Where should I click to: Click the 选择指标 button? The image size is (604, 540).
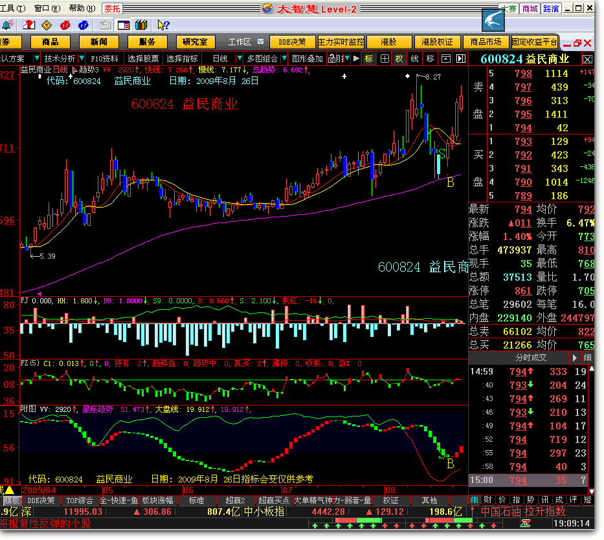coord(182,59)
